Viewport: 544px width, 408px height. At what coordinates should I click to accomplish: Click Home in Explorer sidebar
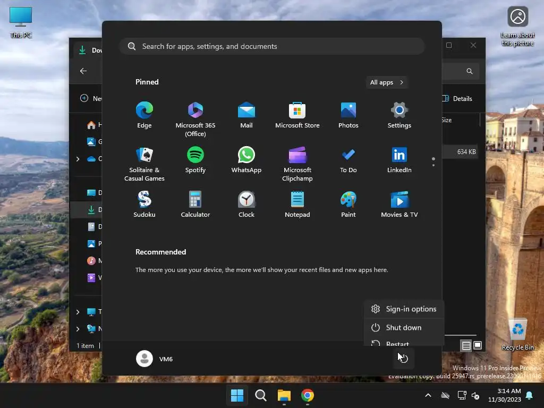(x=93, y=124)
